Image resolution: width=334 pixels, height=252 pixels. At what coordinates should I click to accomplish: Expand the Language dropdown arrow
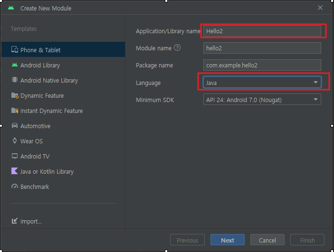click(x=315, y=83)
